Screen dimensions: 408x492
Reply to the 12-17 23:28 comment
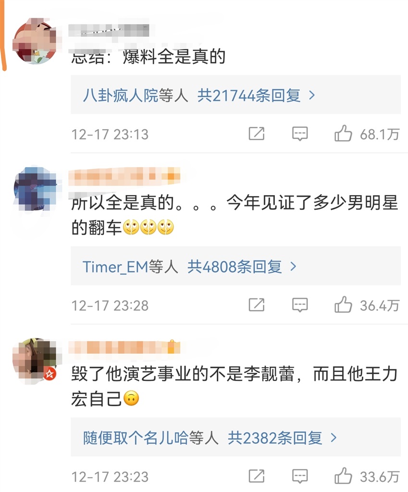[300, 305]
